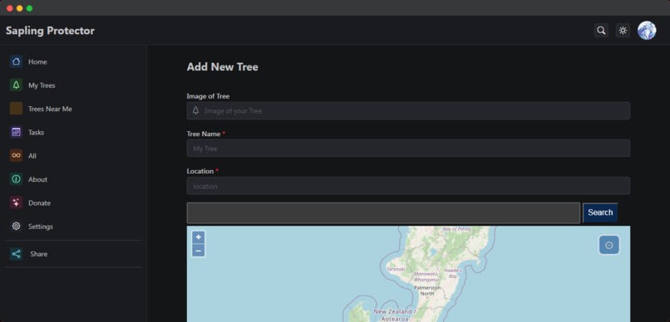Screen dimensions: 670x322
Task: Open Donate menu label
Action: 39,203
